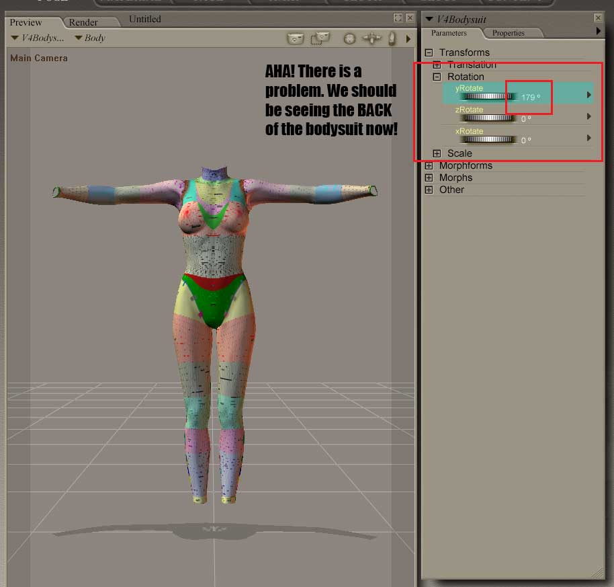Expand the Translation group
The image size is (614, 587).
pyautogui.click(x=437, y=65)
